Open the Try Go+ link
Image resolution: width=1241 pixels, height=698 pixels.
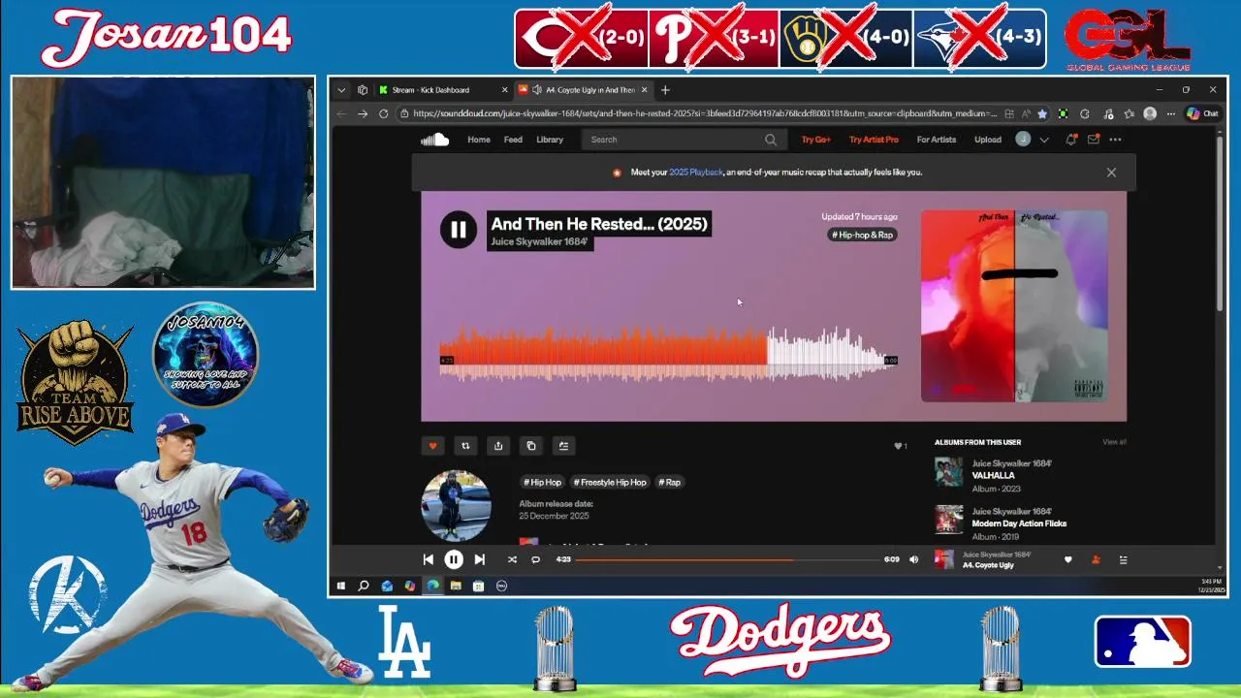coord(815,140)
